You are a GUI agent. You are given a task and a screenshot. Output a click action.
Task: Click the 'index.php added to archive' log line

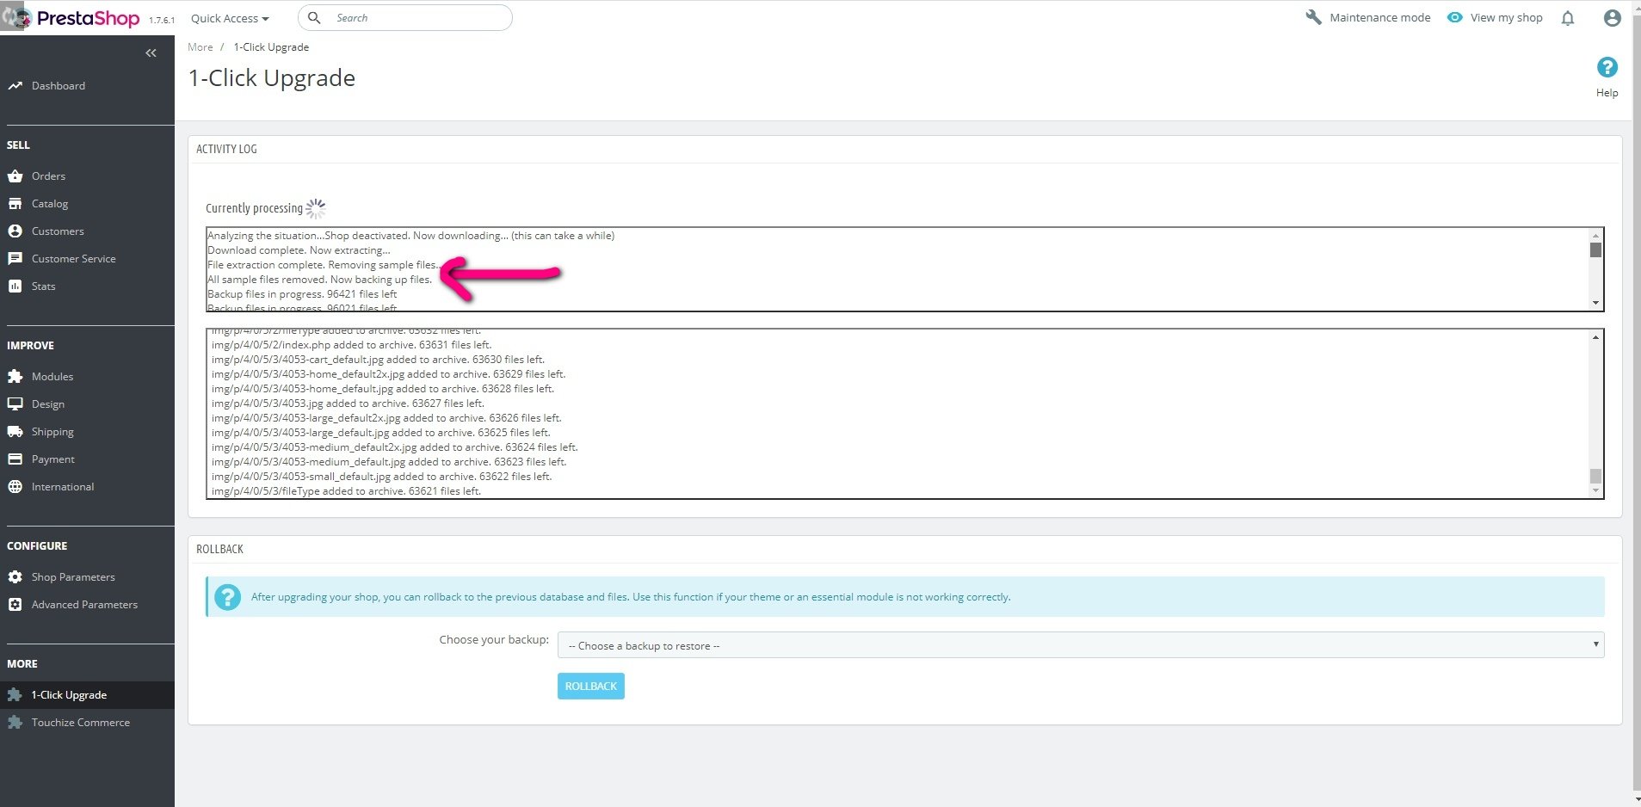(351, 345)
